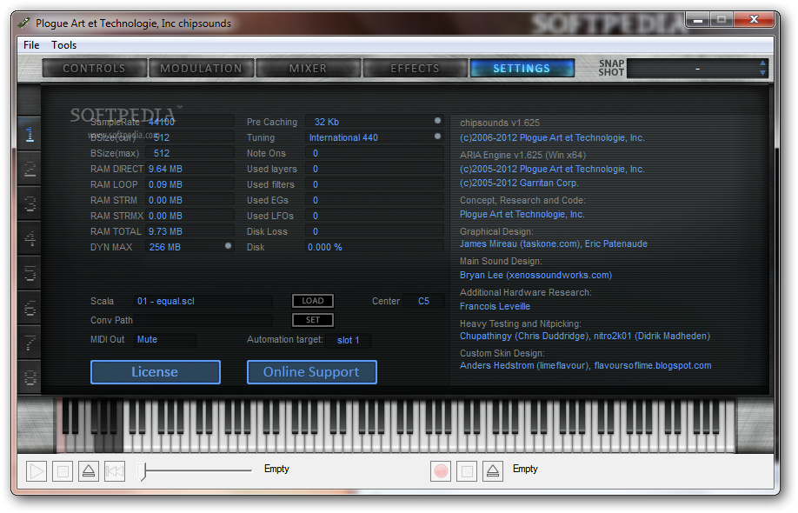The height and width of the screenshot is (513, 798).
Task: Click the player Stop button
Action: click(63, 471)
